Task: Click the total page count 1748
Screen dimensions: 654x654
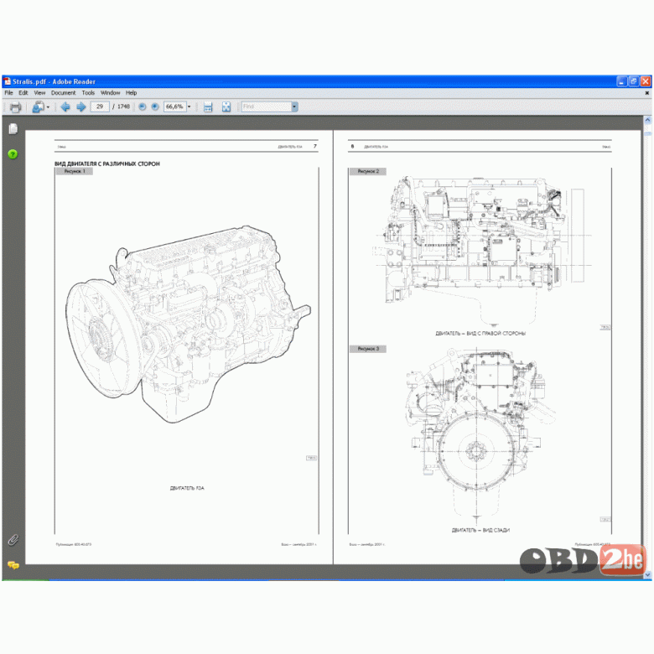Action: 123,106
